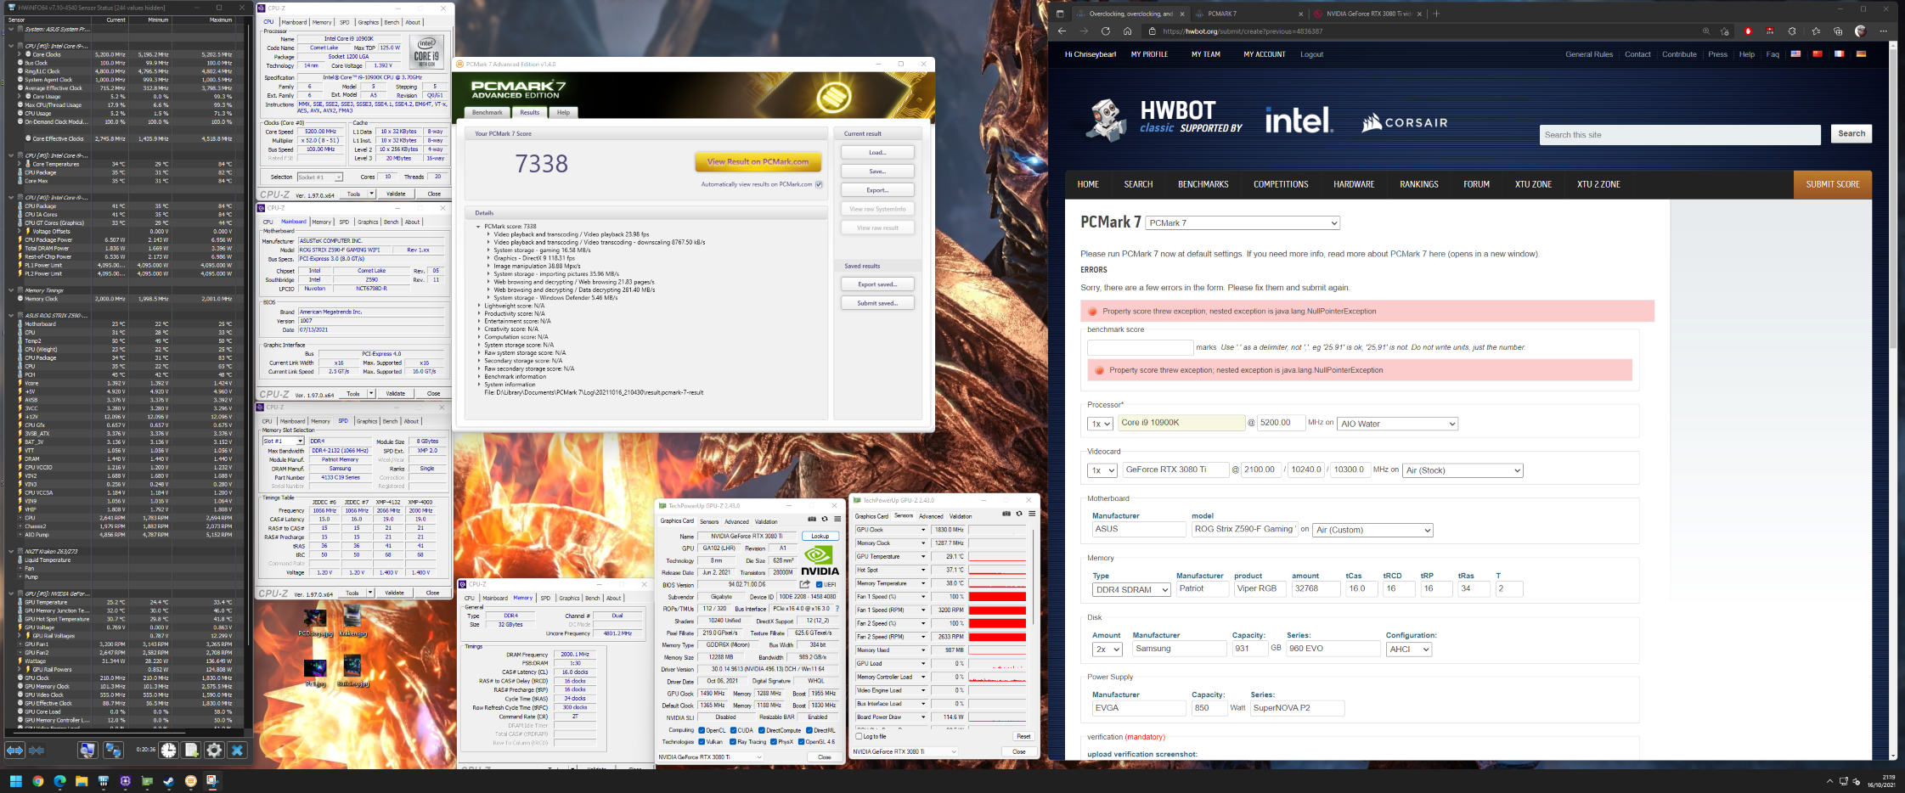This screenshot has height=793, width=1905.
Task: Open BENCHMARKS menu on HWBOT
Action: point(1203,184)
